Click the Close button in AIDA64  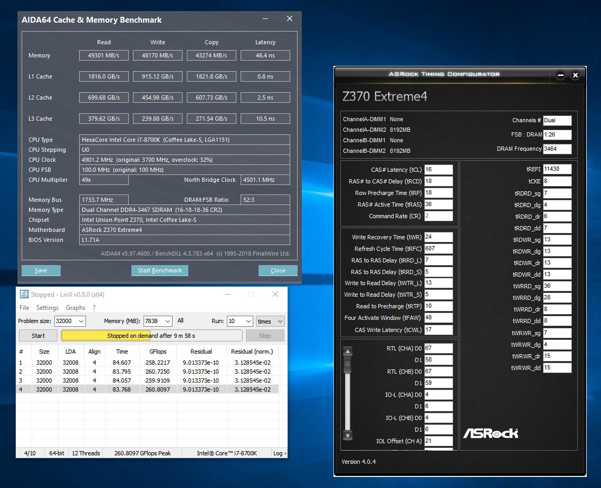pos(278,270)
